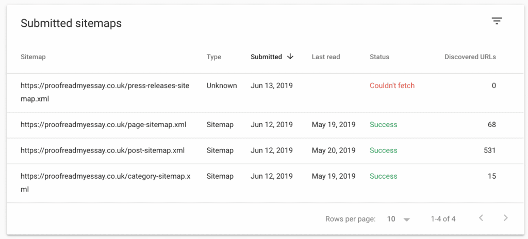Sort by Last read column header

coord(326,57)
